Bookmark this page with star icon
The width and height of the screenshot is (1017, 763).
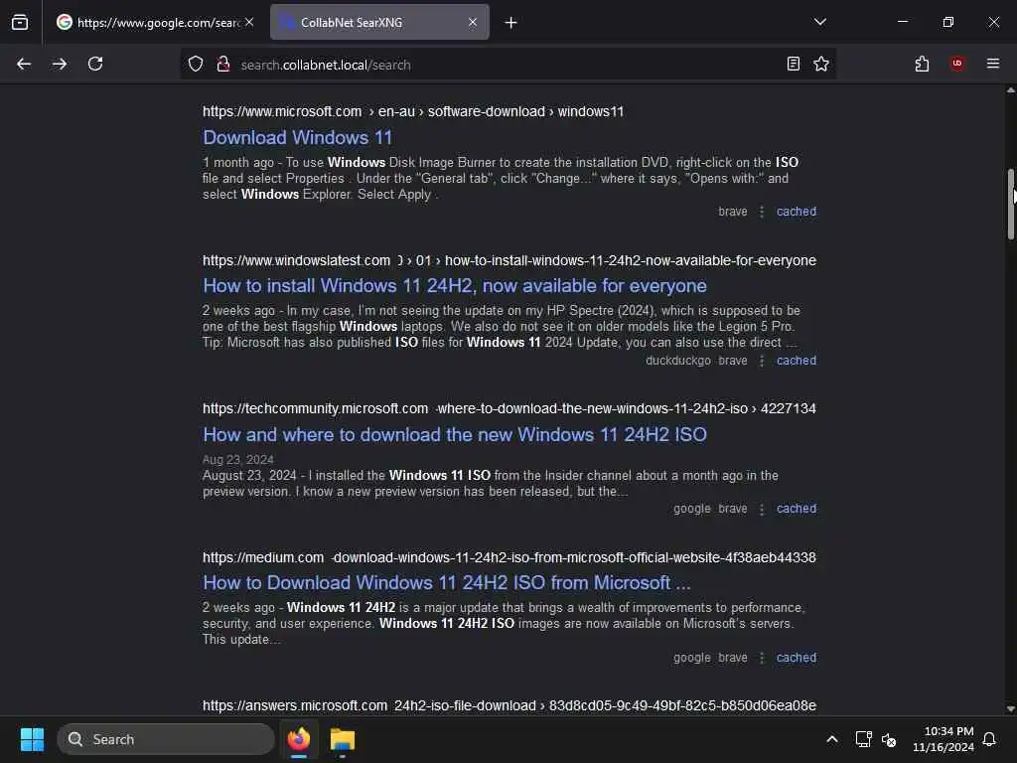coord(821,64)
